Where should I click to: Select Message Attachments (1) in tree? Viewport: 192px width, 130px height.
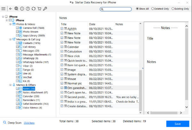tap(37, 54)
